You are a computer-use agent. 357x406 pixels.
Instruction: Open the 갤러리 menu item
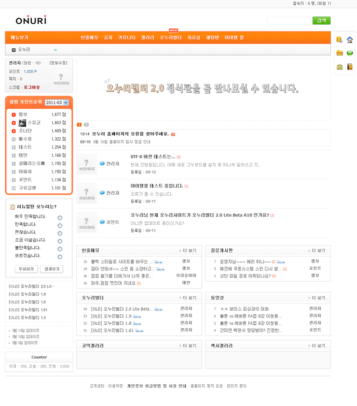click(x=148, y=38)
